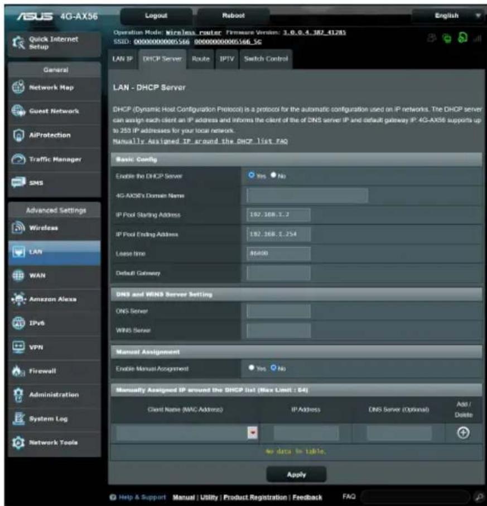
Task: Click the Network Tools icon
Action: [x=18, y=442]
